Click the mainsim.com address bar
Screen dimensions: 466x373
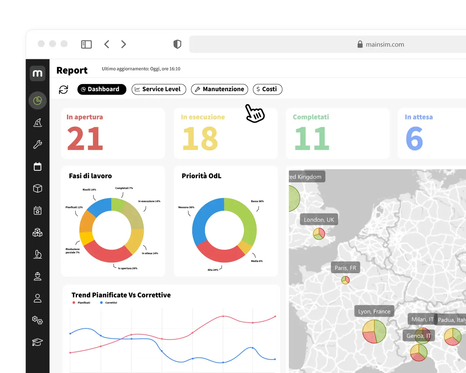[x=328, y=44]
